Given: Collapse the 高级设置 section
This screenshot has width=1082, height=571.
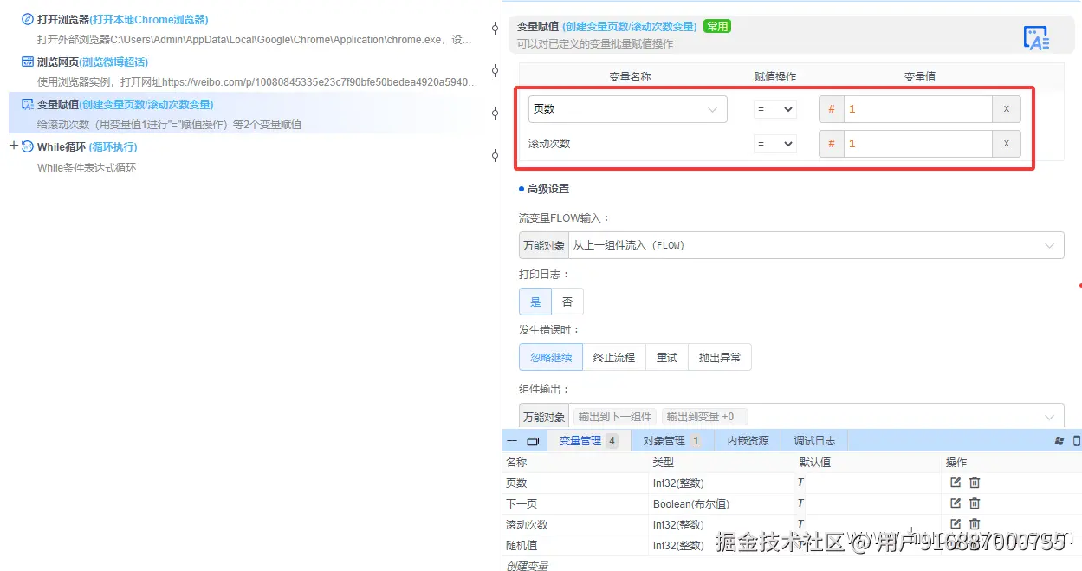Looking at the screenshot, I should point(543,189).
